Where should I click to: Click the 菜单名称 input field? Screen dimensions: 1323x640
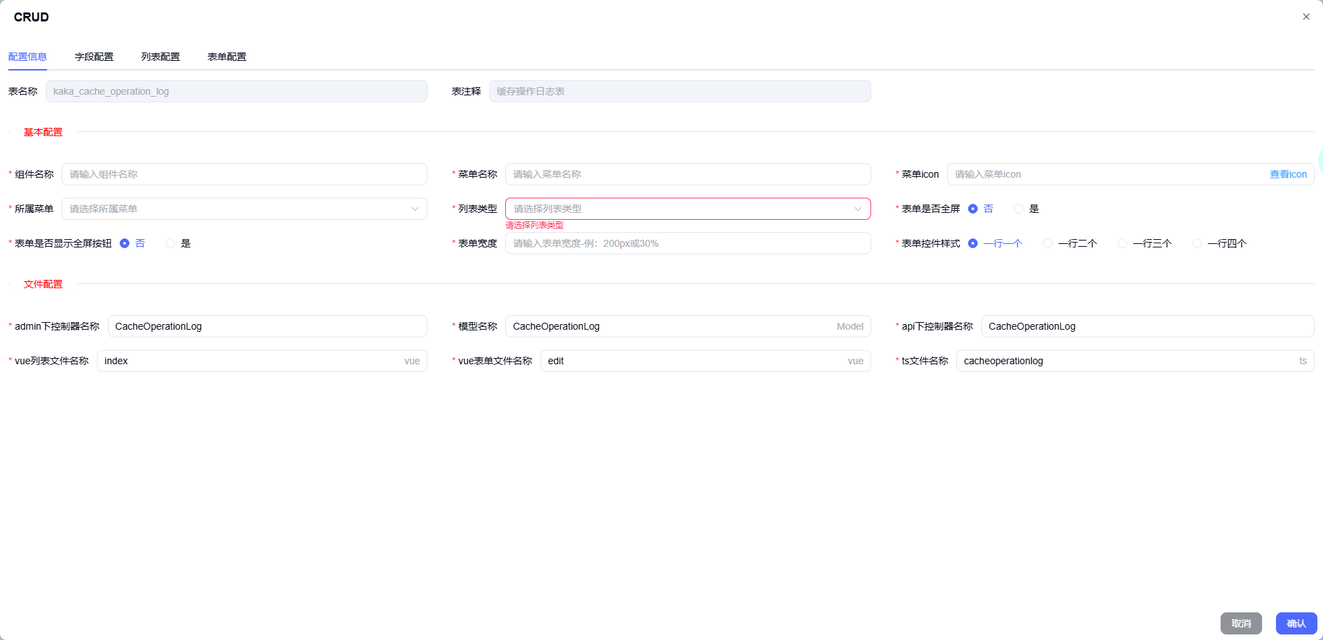[x=687, y=173]
